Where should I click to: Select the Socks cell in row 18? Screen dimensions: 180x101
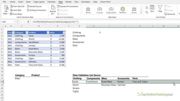pos(79,82)
